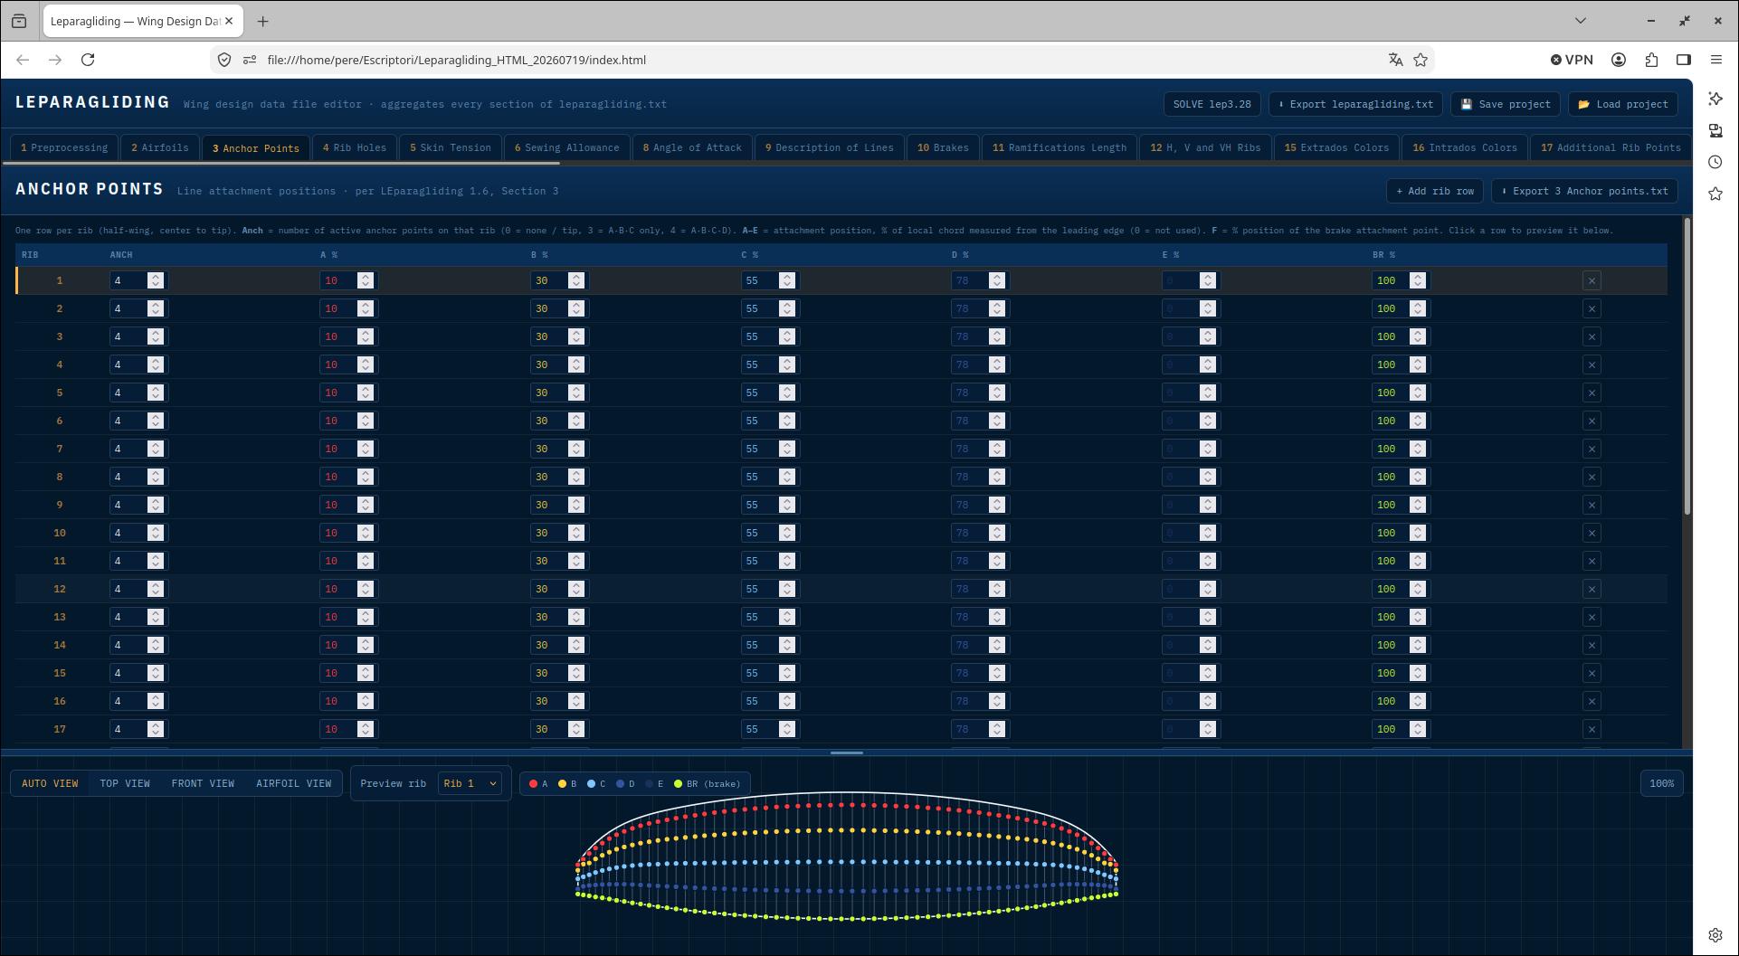Reload the page with browser refresh icon
1739x956 pixels.
(88, 60)
